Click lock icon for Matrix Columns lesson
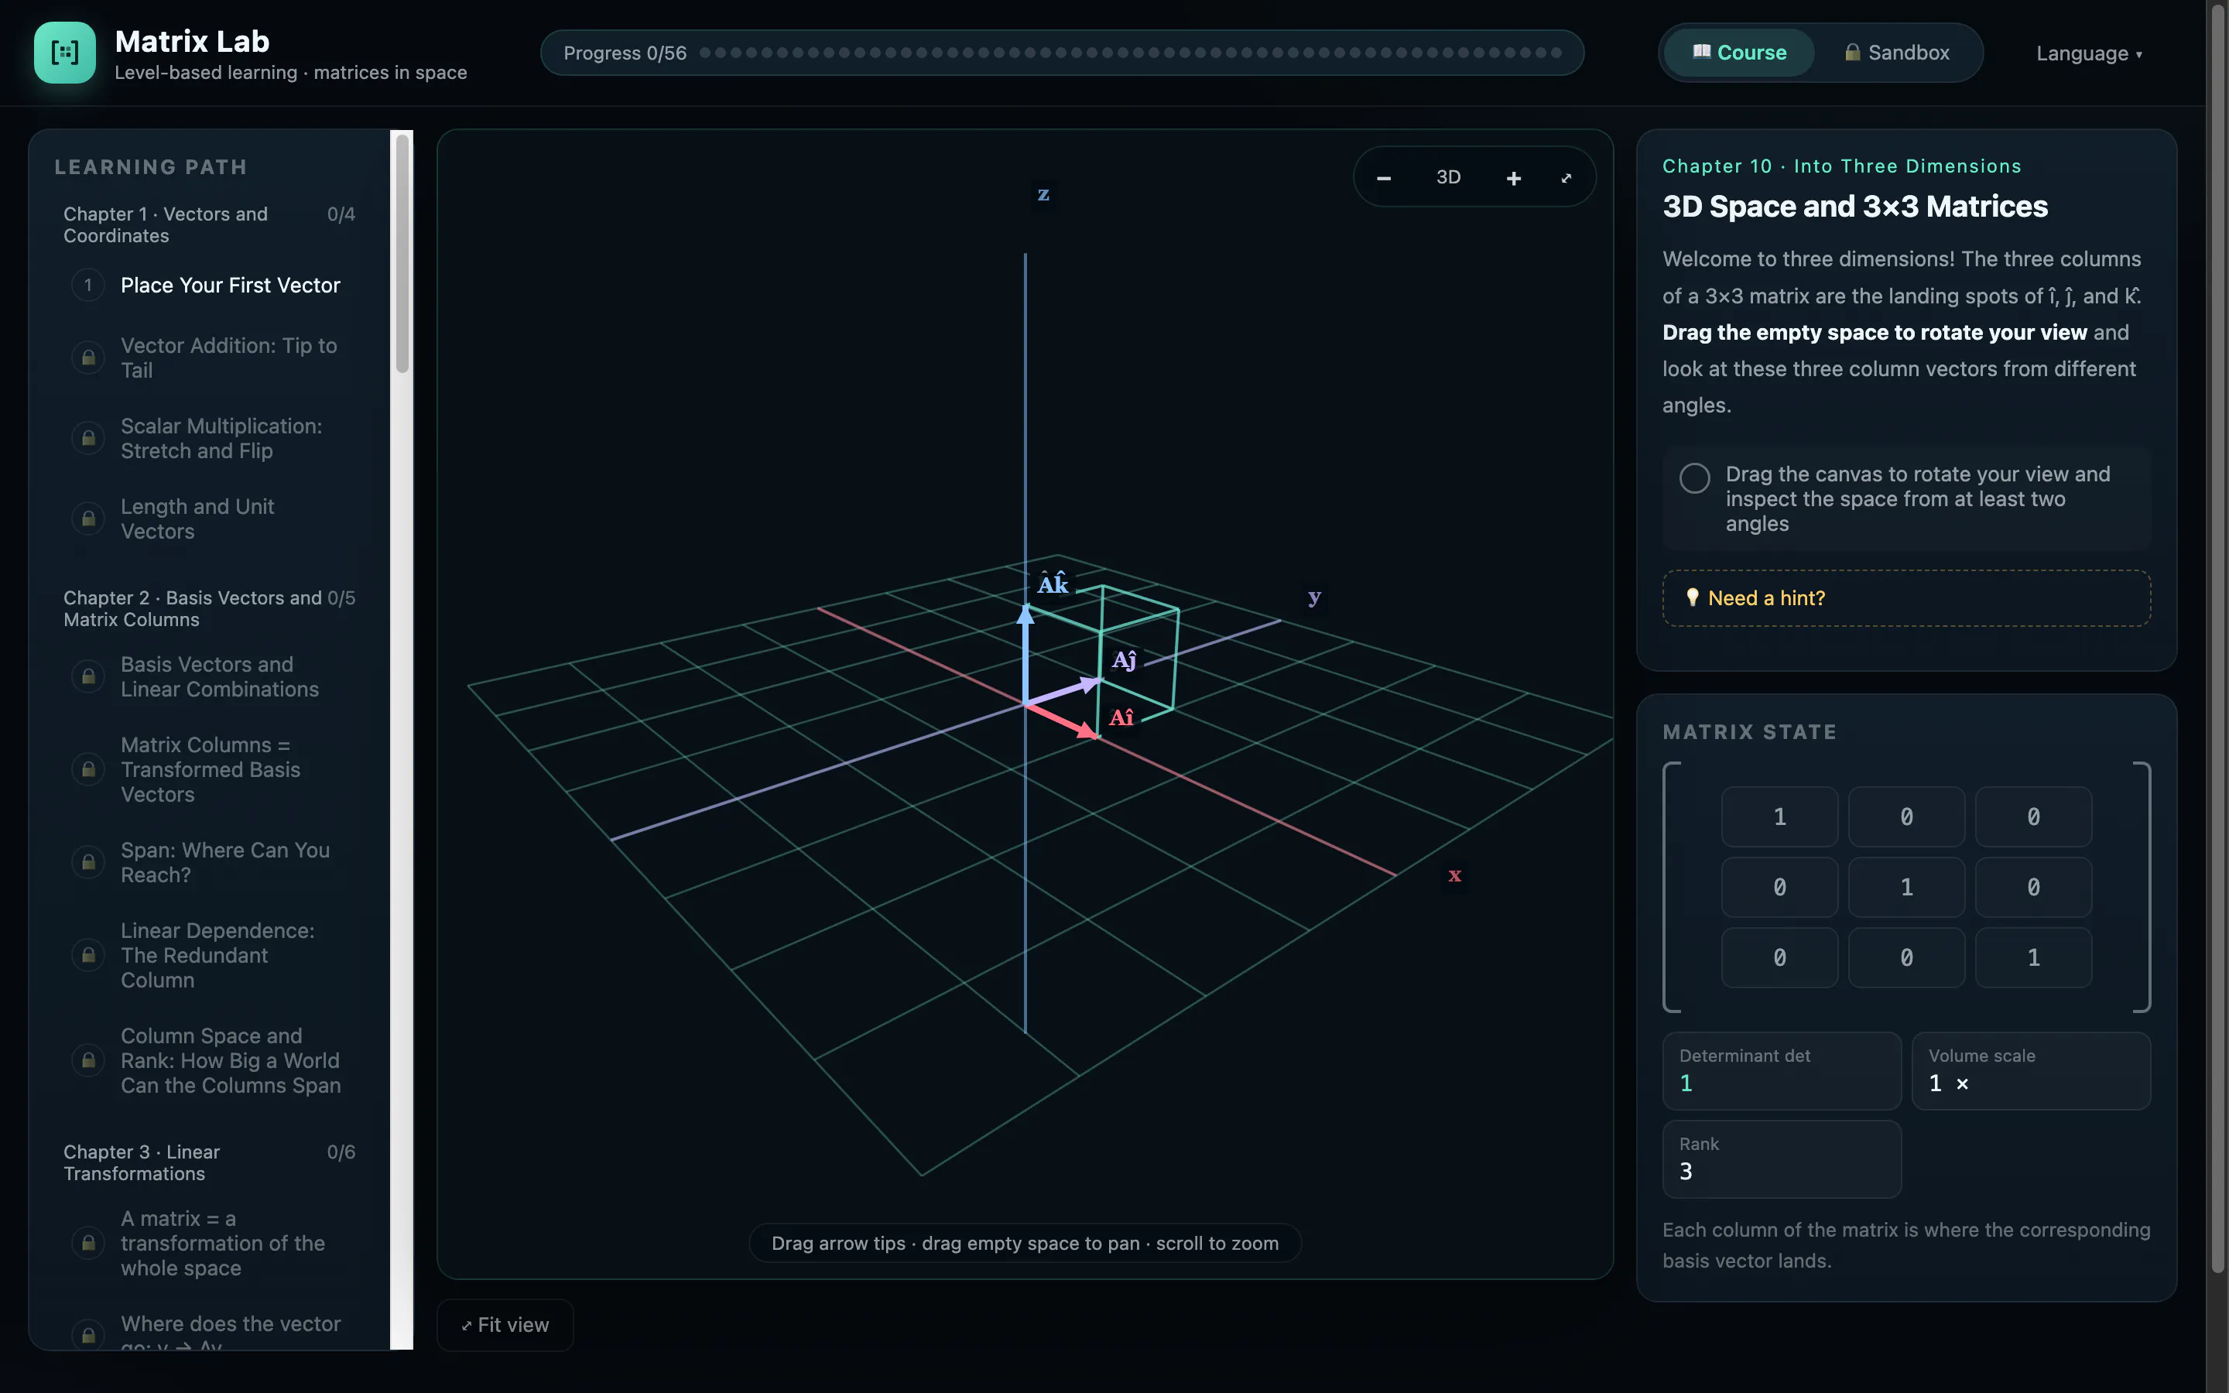The width and height of the screenshot is (2229, 1393). 88,769
